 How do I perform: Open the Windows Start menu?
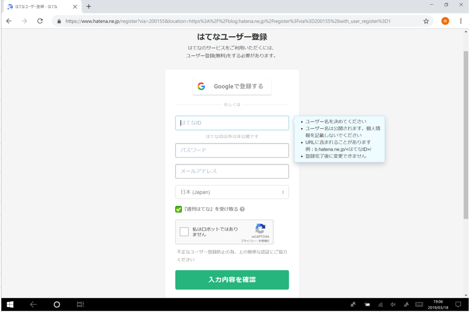point(10,305)
